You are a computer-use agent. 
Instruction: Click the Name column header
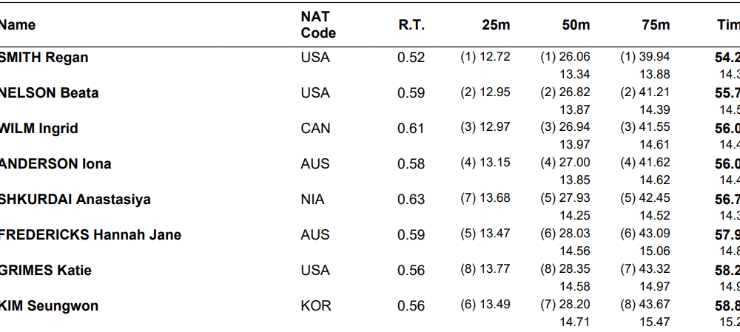pos(18,25)
